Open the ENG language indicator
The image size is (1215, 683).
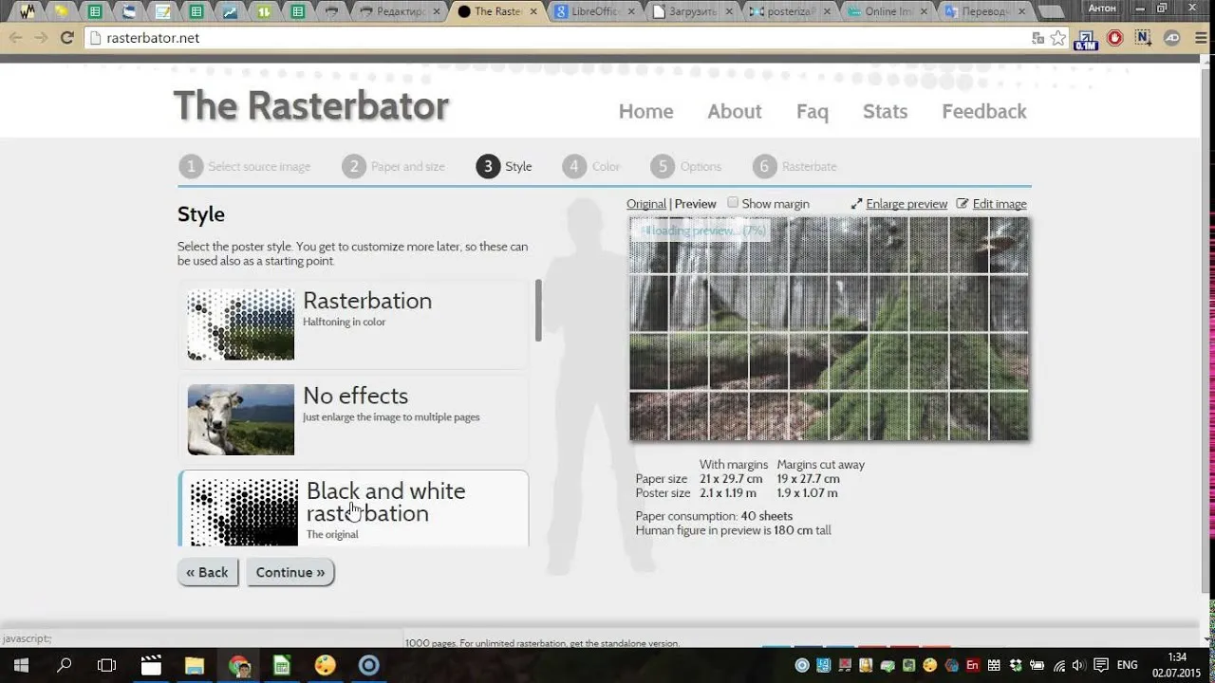pyautogui.click(x=1127, y=665)
